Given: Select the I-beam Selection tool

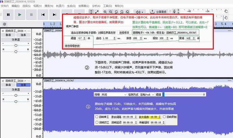Looking at the screenshot, I should (x=91, y=12).
